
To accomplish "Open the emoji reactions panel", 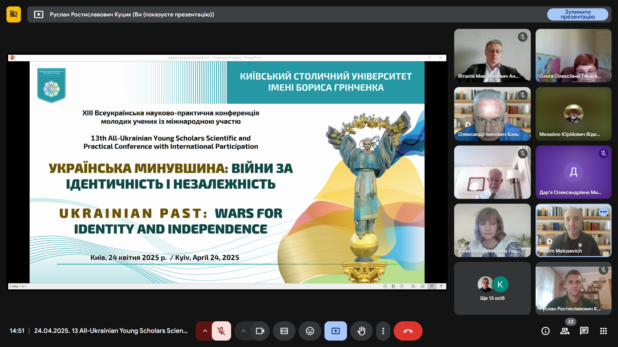I will click(310, 331).
